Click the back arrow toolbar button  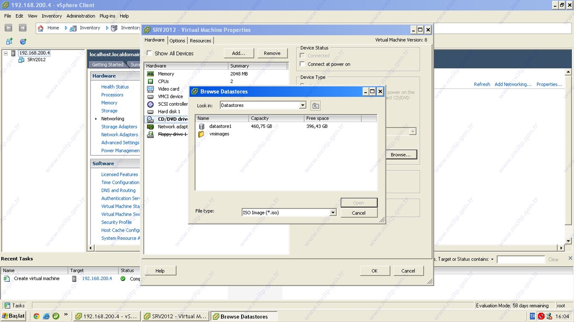click(9, 28)
